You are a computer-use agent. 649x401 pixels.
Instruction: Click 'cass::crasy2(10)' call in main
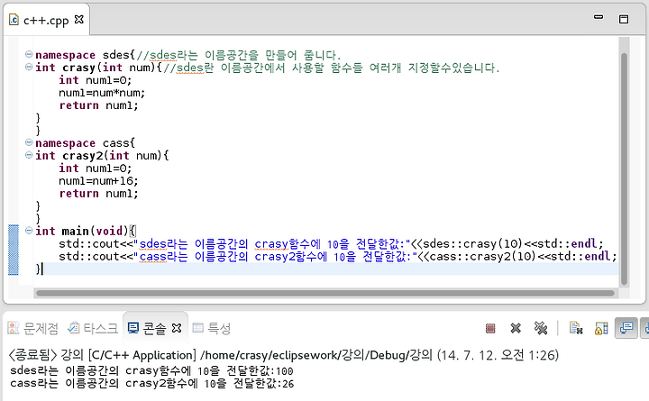(483, 257)
